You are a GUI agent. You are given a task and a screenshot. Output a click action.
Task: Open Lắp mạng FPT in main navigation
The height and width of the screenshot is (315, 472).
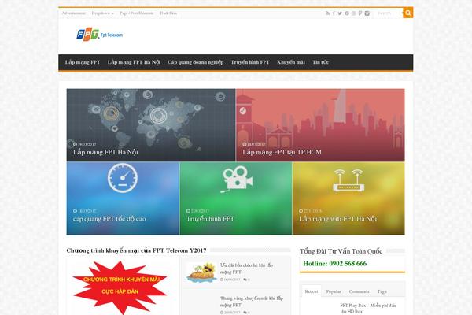point(83,62)
